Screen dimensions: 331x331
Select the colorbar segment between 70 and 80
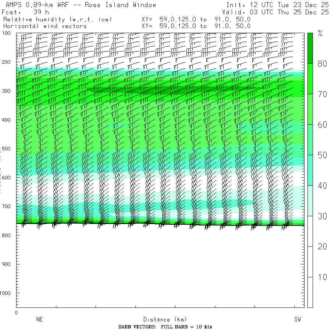[x=310, y=78]
